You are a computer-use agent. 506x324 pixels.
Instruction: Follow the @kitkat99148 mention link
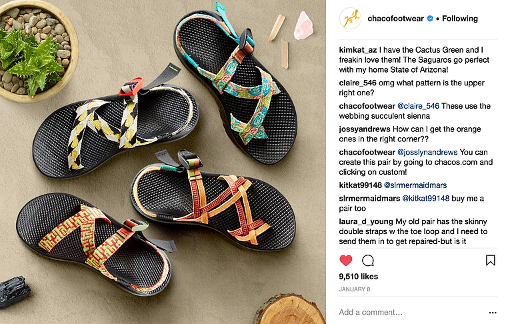point(425,199)
